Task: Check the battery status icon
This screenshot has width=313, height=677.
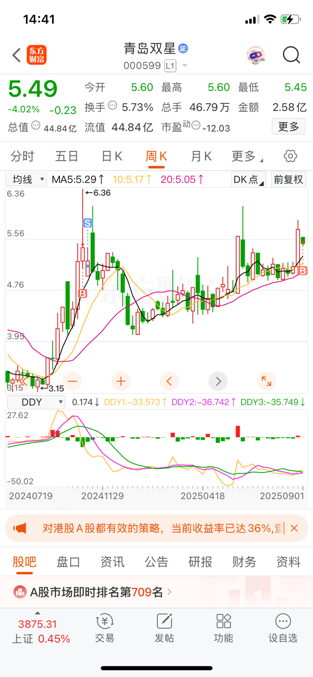Action: pyautogui.click(x=291, y=19)
